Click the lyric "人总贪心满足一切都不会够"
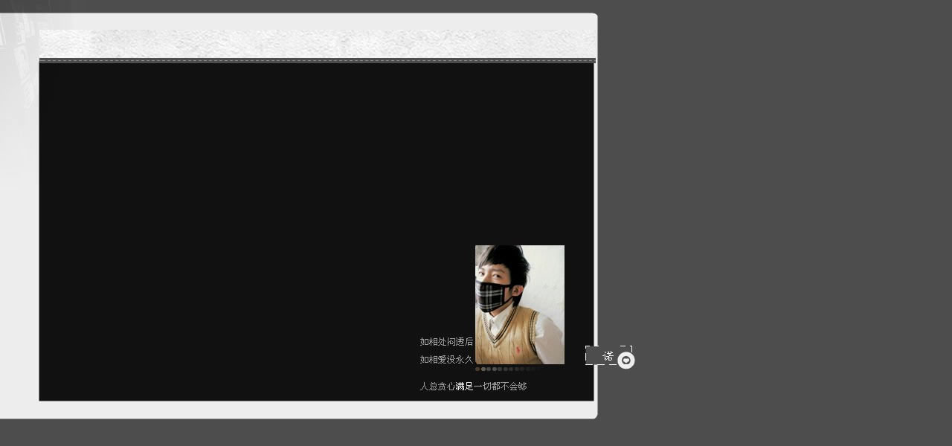The width and height of the screenshot is (952, 446). [473, 386]
